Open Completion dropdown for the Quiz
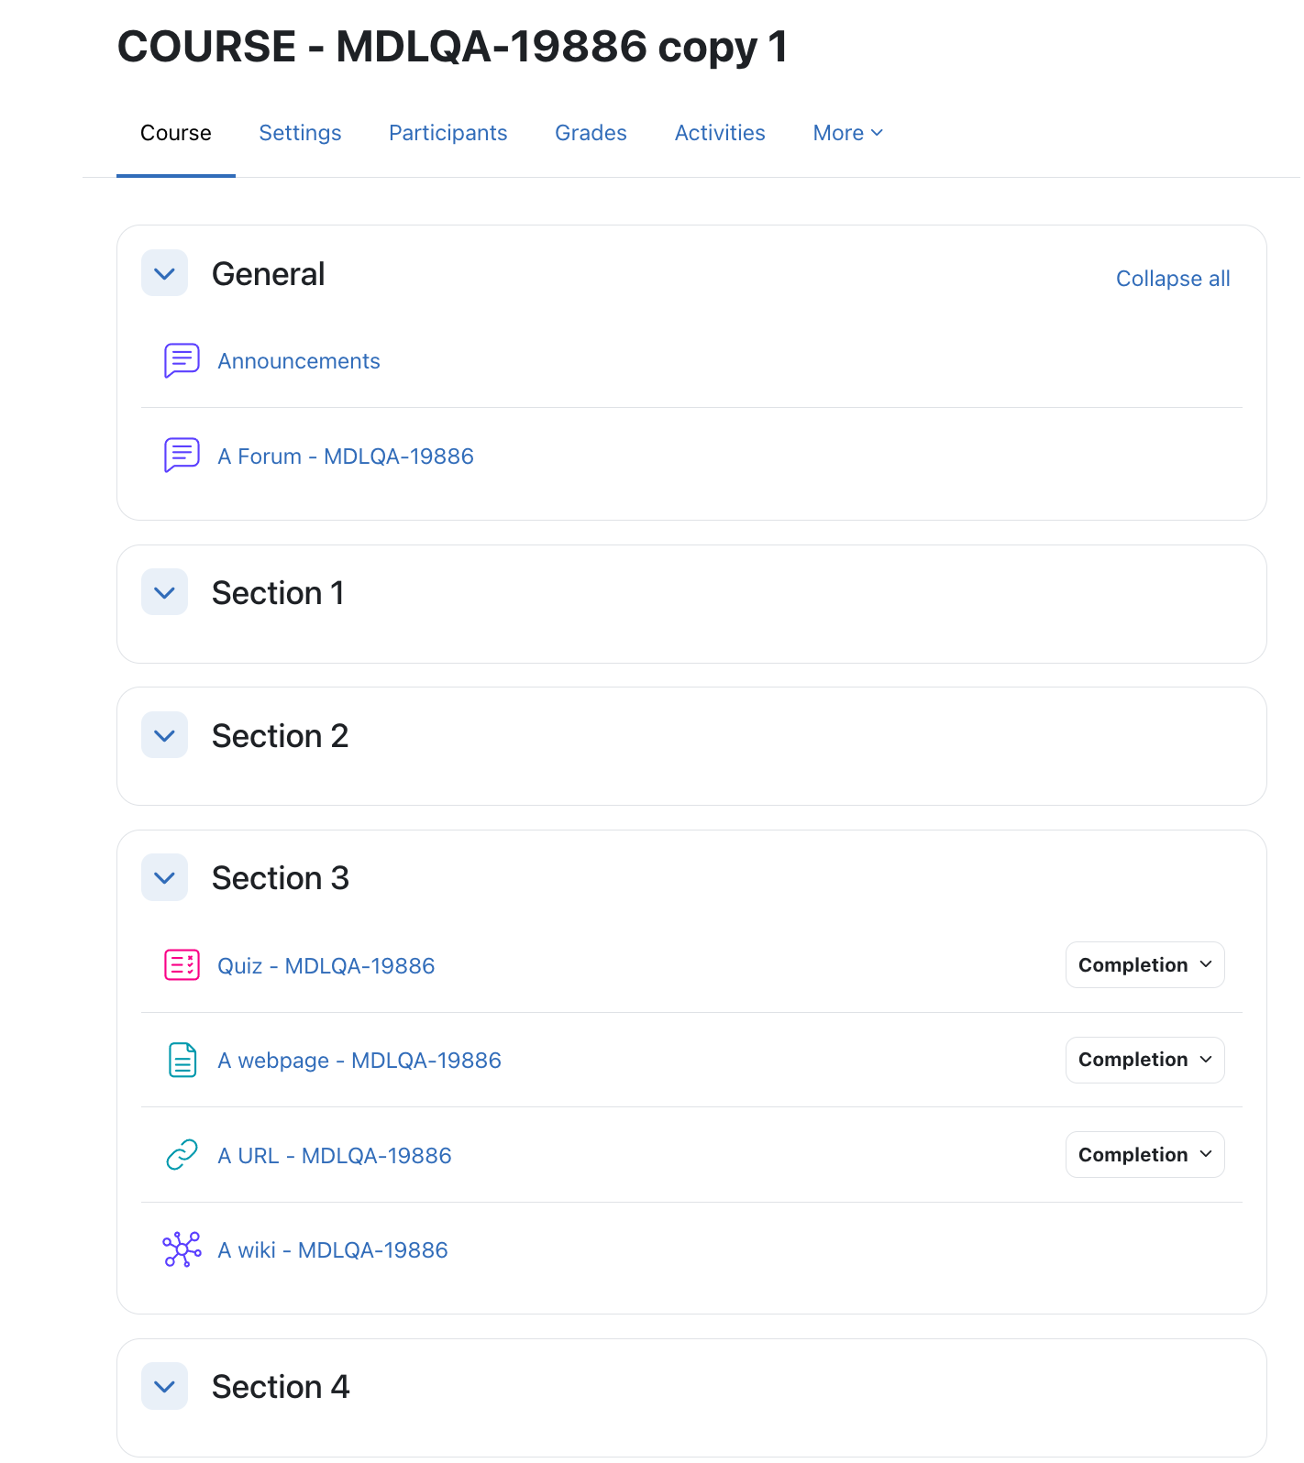1304x1463 pixels. click(1144, 965)
